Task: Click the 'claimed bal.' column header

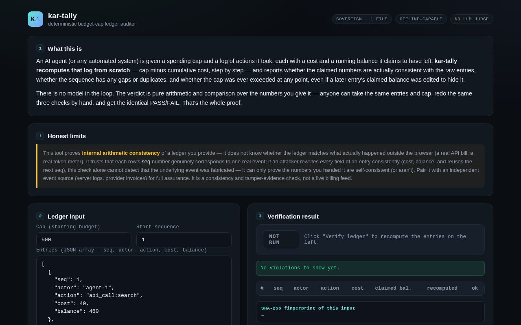Action: coord(393,288)
